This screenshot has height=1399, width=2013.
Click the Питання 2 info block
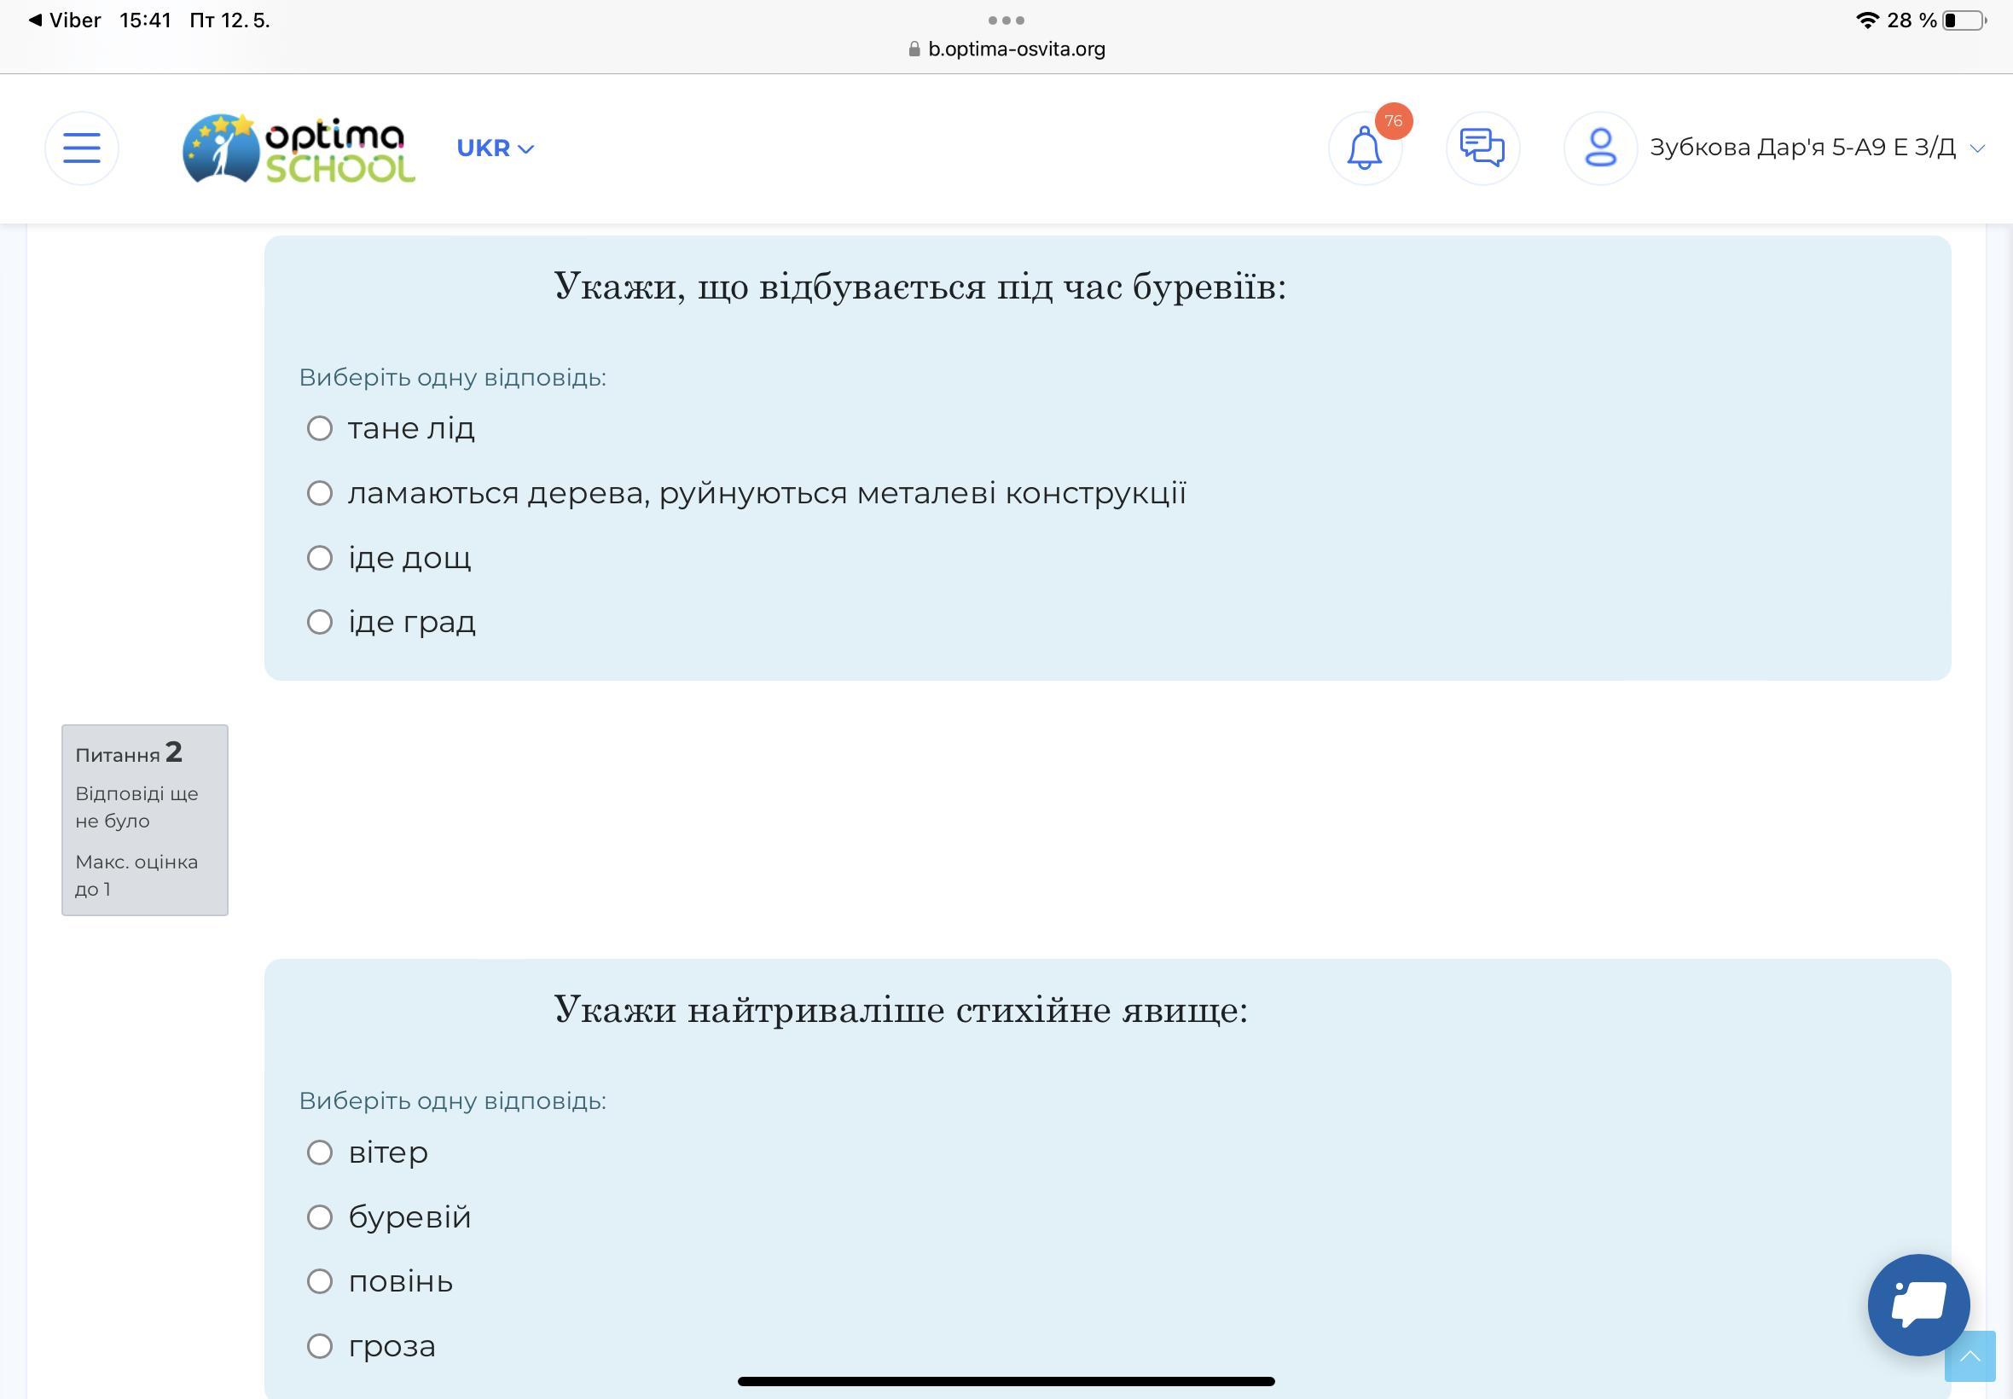pos(145,820)
